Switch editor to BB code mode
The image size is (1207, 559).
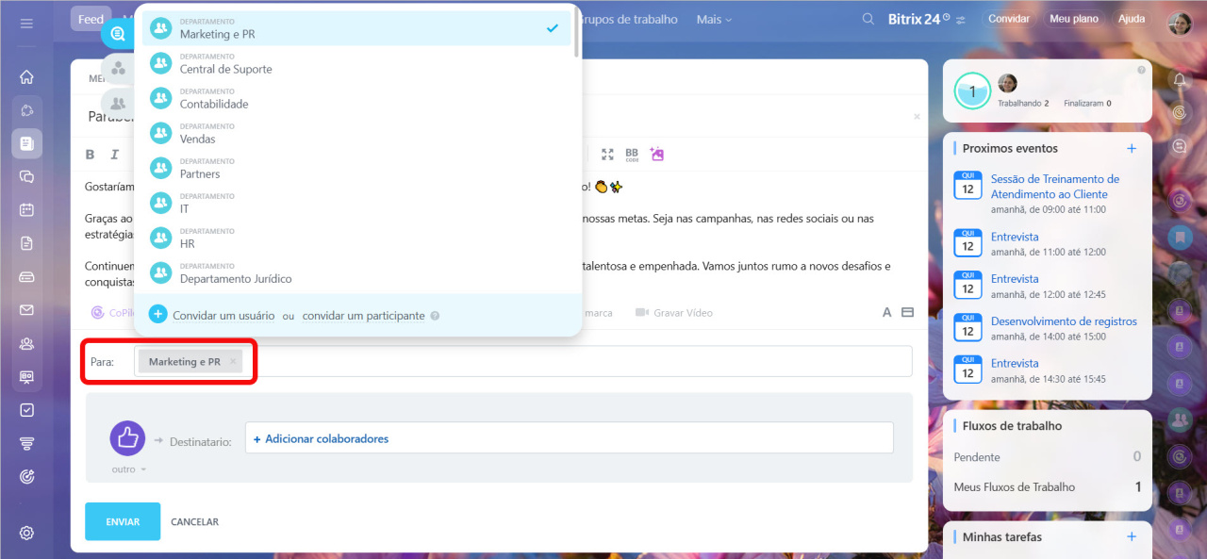pyautogui.click(x=632, y=155)
